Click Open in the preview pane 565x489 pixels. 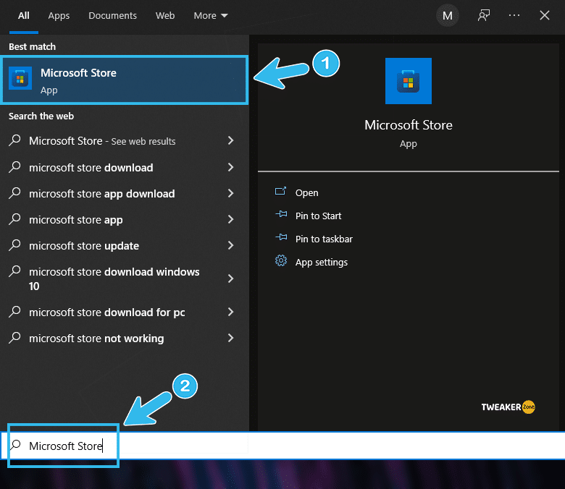click(306, 193)
